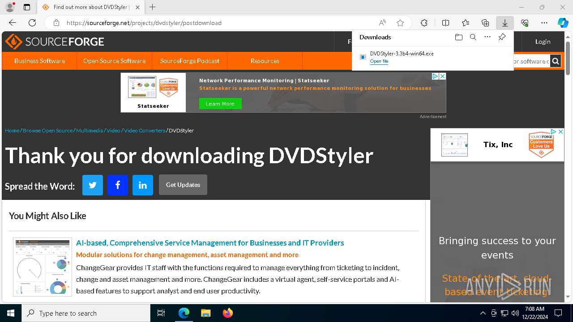Close the Statseeker banner ad
The width and height of the screenshot is (573, 322).
tap(442, 76)
